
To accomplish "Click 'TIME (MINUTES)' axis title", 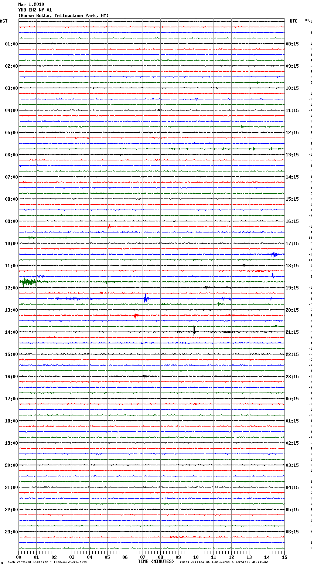I will coord(156,561).
